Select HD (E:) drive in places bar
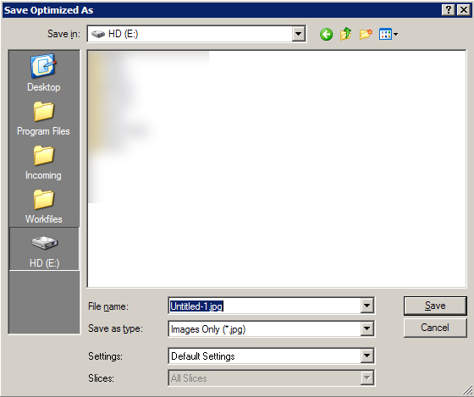The width and height of the screenshot is (474, 397). coord(44,249)
